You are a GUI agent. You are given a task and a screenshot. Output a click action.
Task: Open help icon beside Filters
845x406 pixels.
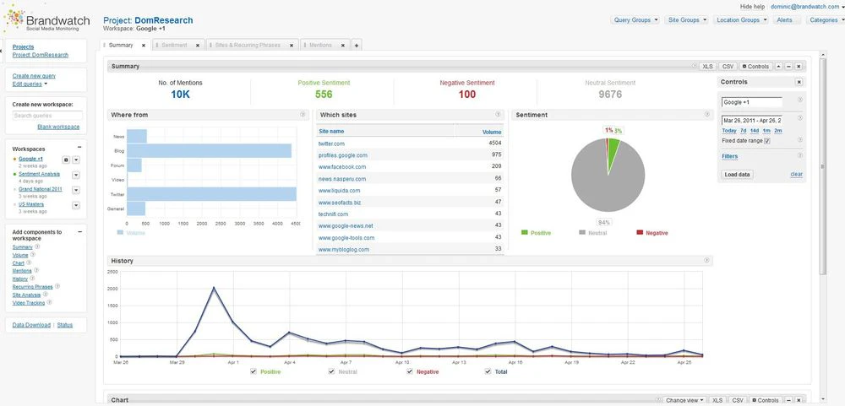pyautogui.click(x=799, y=156)
